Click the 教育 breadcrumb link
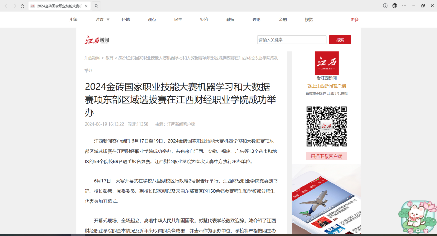Viewport: 437px width, 236px height. pos(109,58)
